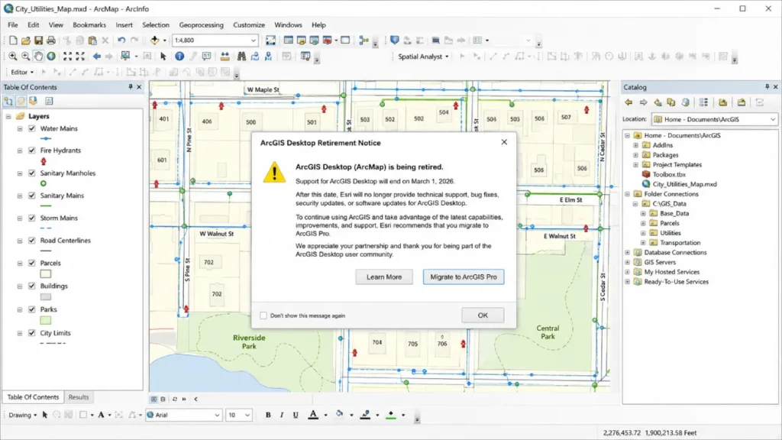Toggle Sanitary Manholes layer checkbox
The width and height of the screenshot is (782, 440).
32,173
